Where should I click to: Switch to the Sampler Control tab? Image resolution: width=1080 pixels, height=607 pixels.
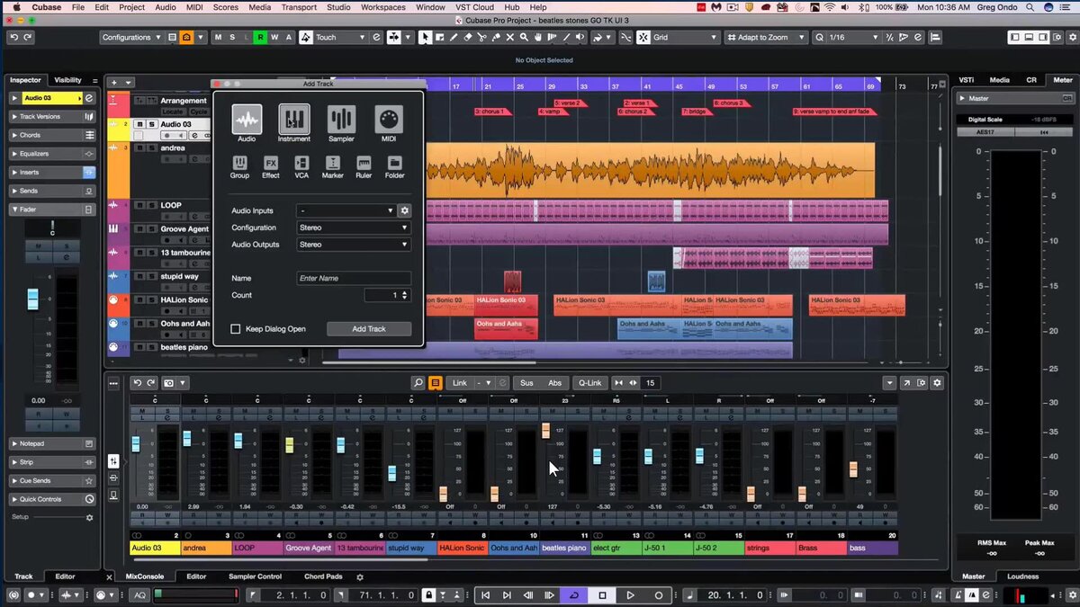coord(256,576)
